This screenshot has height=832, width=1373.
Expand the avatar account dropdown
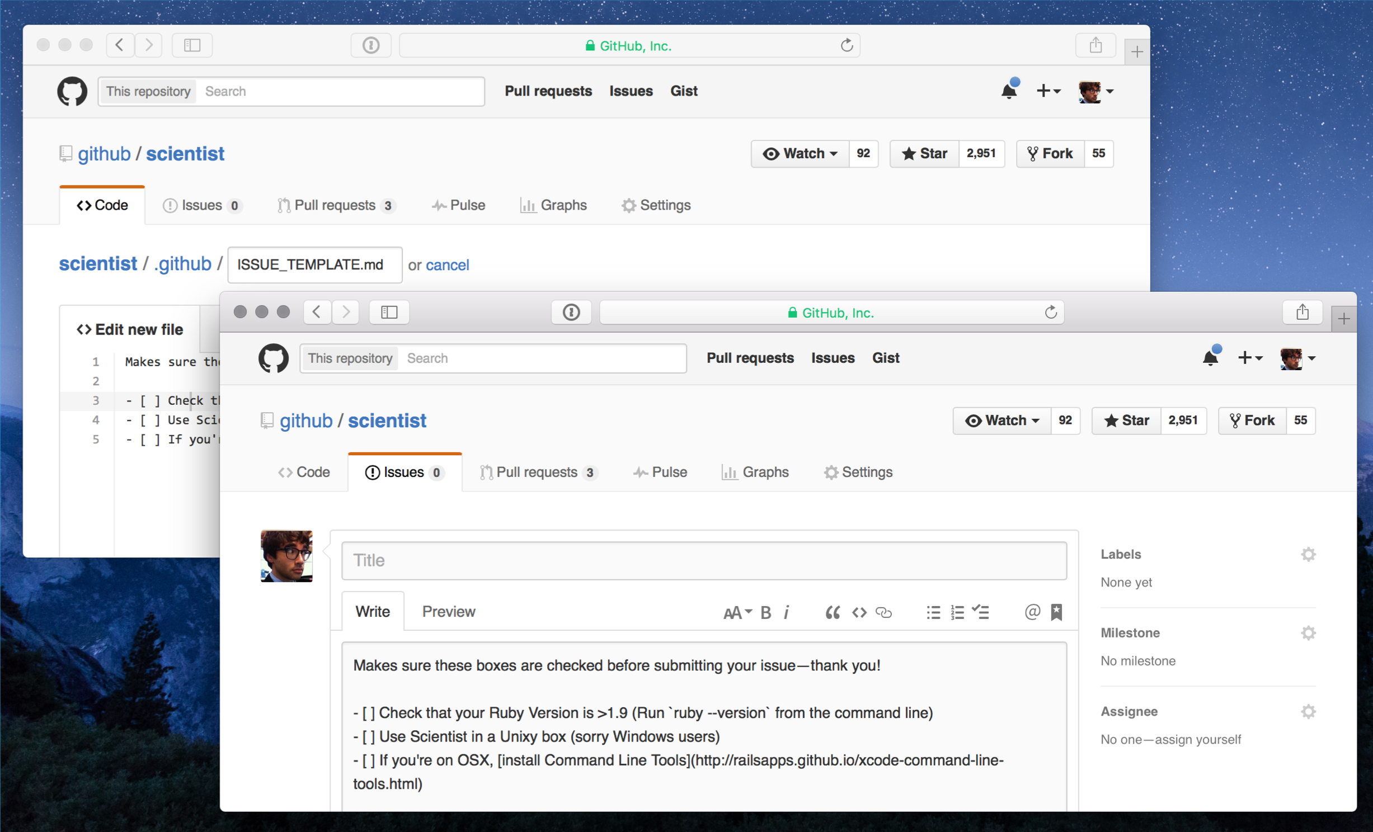(1298, 358)
